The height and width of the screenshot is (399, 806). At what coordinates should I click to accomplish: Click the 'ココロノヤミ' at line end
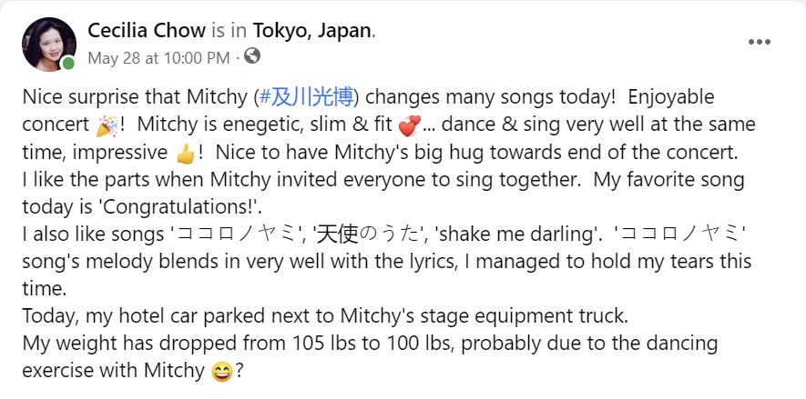click(x=681, y=234)
